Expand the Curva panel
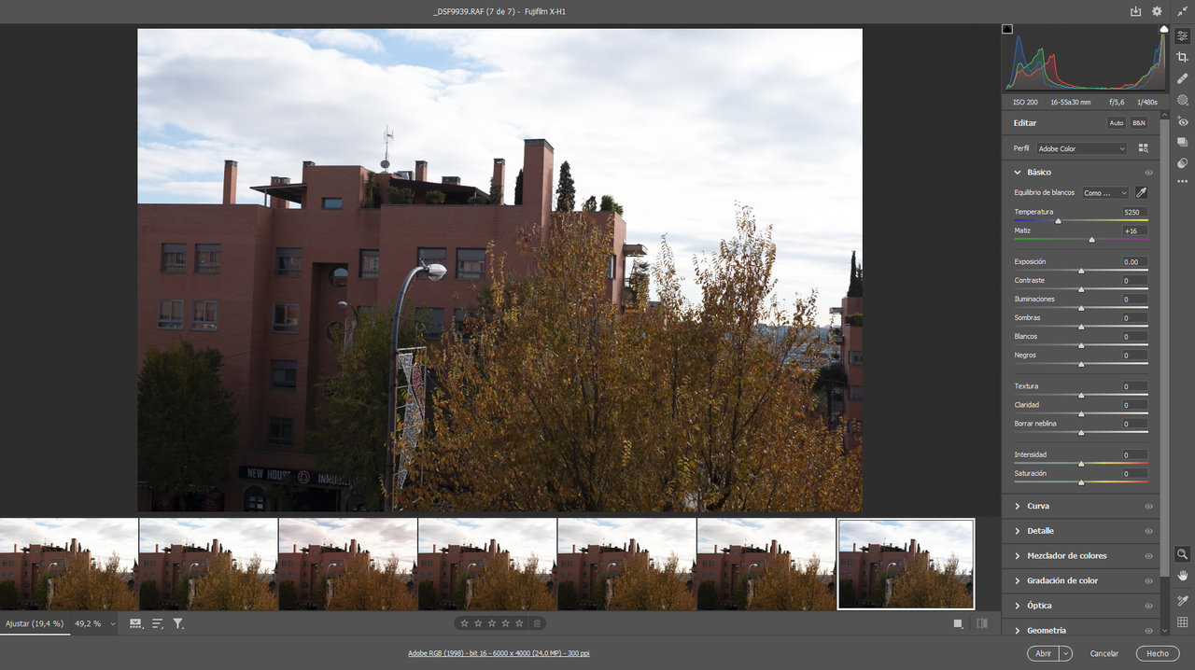Screen dimensions: 1195x670 click(1018, 507)
